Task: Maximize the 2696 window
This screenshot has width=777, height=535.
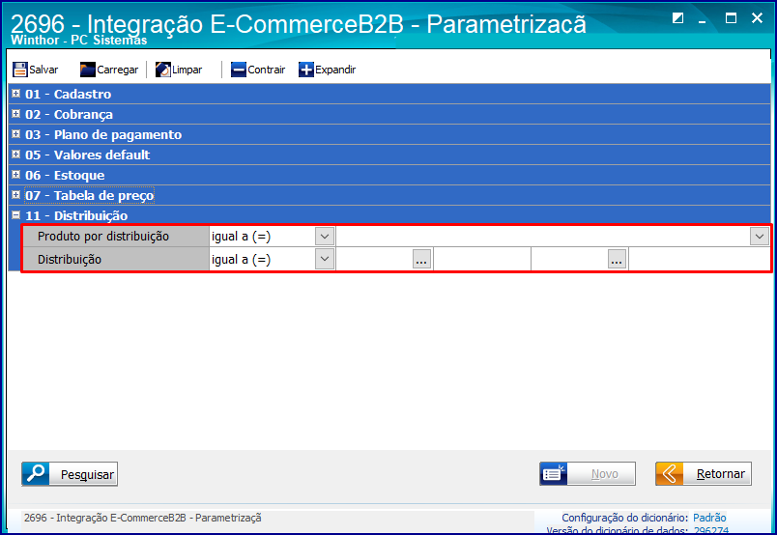Action: pos(731,18)
